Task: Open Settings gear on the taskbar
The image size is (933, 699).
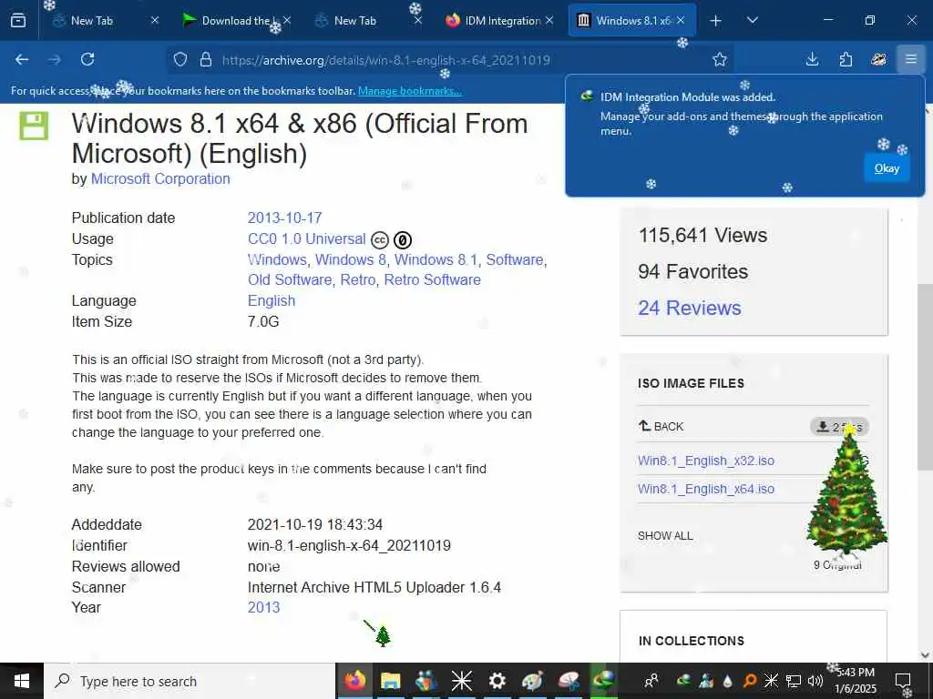Action: [497, 681]
